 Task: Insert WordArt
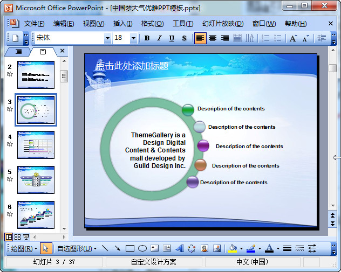tap(180, 248)
